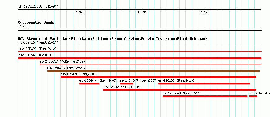This screenshot has width=270, height=117.
Task: Click the Cytogenetic Bands track title
Action: (36, 22)
